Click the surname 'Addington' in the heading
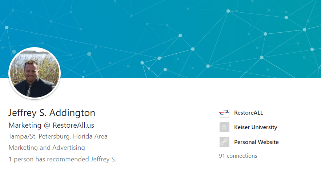This screenshot has height=173, width=321. 72,113
